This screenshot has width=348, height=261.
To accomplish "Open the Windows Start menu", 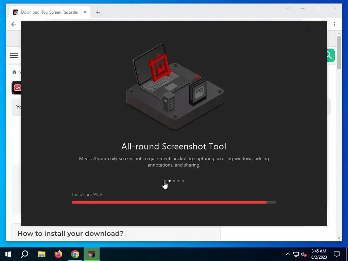I will click(x=8, y=254).
